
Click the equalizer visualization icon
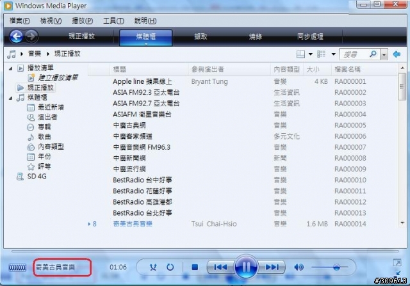pyautogui.click(x=17, y=267)
